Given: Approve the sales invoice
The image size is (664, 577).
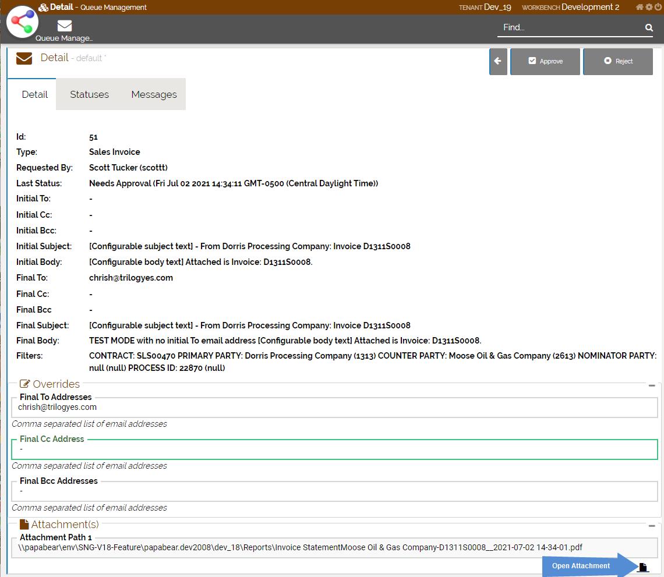Looking at the screenshot, I should (x=545, y=61).
